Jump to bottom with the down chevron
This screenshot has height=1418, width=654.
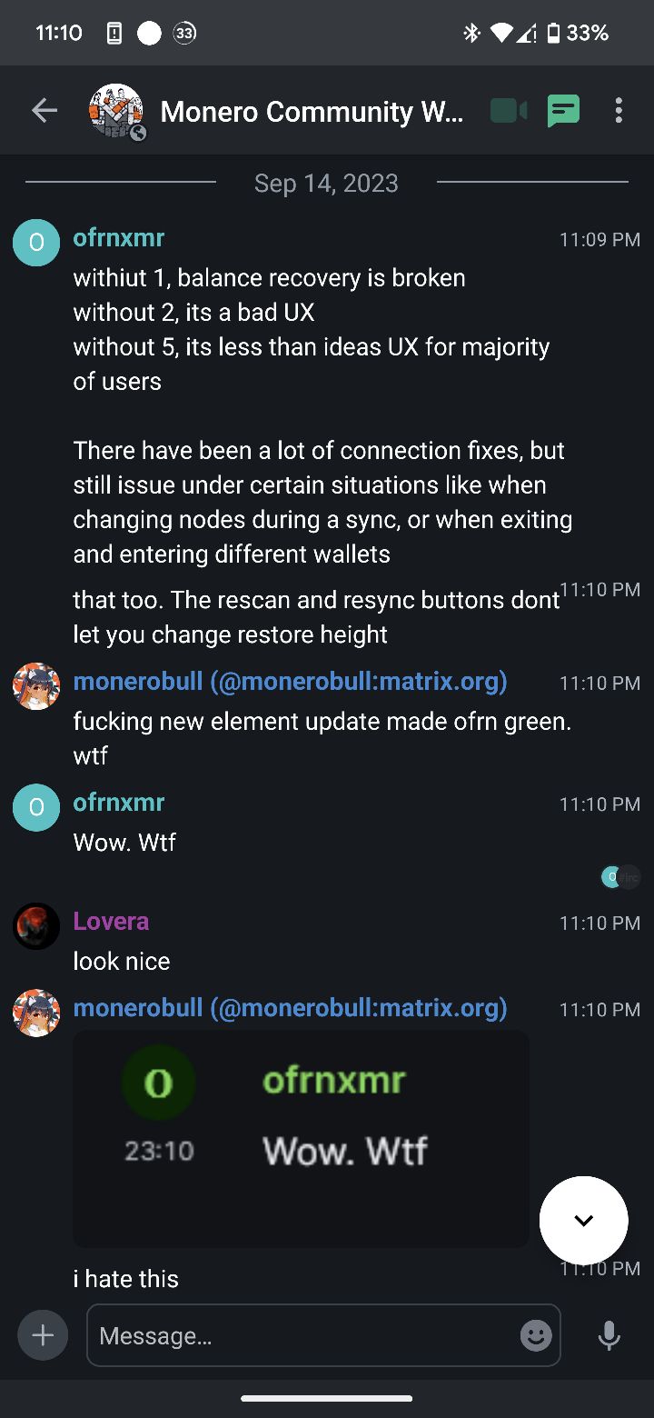583,1221
